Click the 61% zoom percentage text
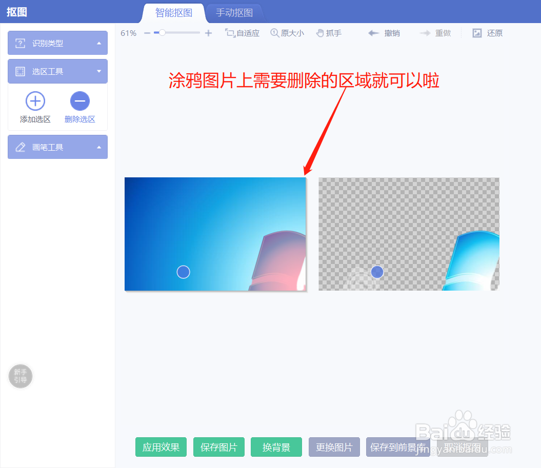 click(128, 33)
